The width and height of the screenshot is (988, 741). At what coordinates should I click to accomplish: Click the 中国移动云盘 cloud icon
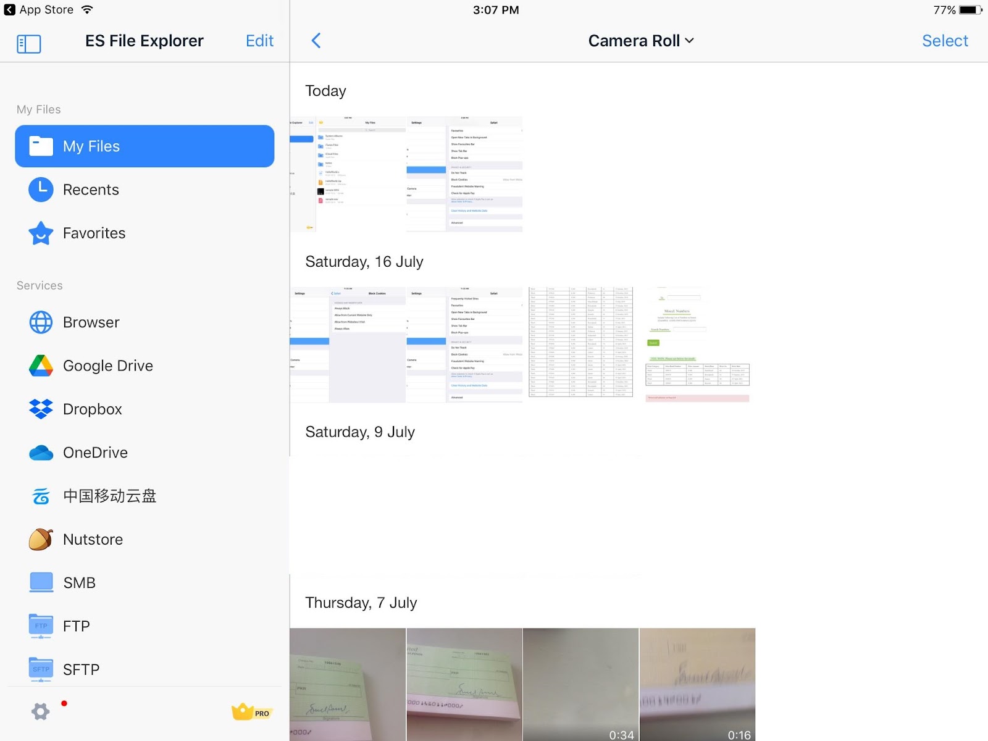click(41, 496)
